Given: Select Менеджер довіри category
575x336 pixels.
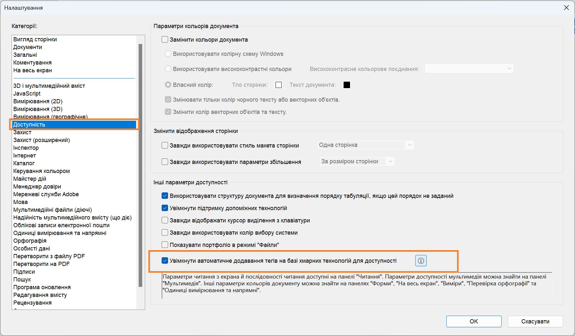Looking at the screenshot, I should tap(74, 187).
